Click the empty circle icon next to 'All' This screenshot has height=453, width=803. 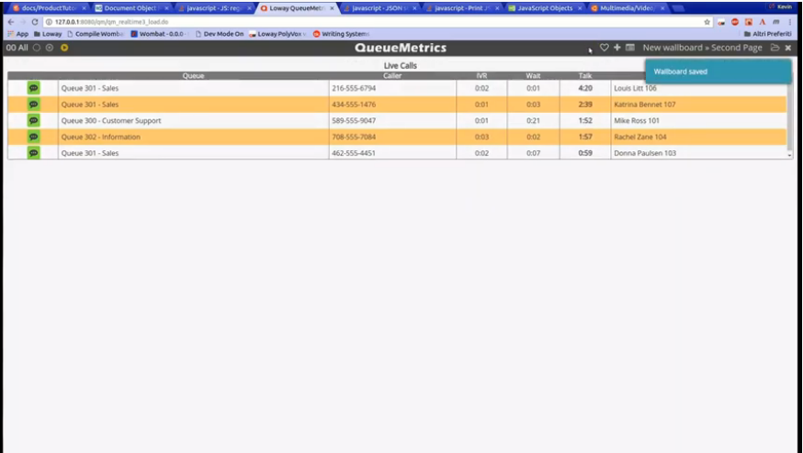point(37,48)
